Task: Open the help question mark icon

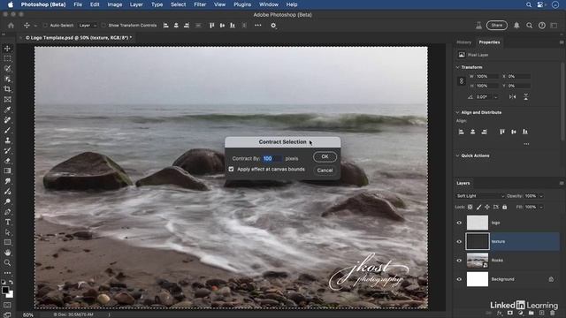Action: [542, 26]
